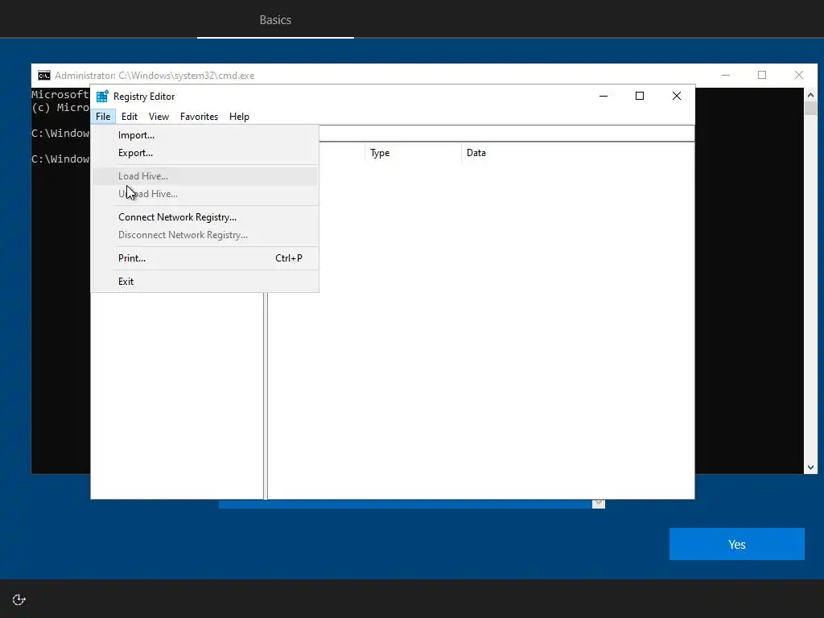Click the Registry Editor title bar icon
The width and height of the screenshot is (824, 618).
102,97
